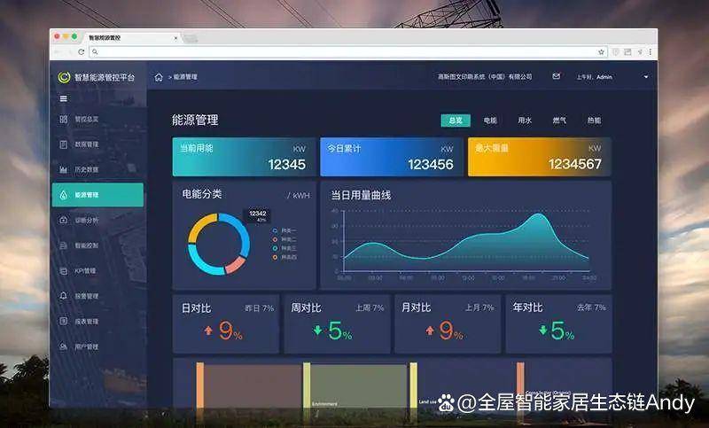Click the Admin greeting text
Image resolution: width=709 pixels, height=428 pixels.
click(594, 77)
